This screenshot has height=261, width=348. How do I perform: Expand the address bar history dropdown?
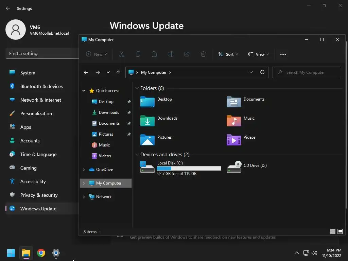pyautogui.click(x=251, y=72)
